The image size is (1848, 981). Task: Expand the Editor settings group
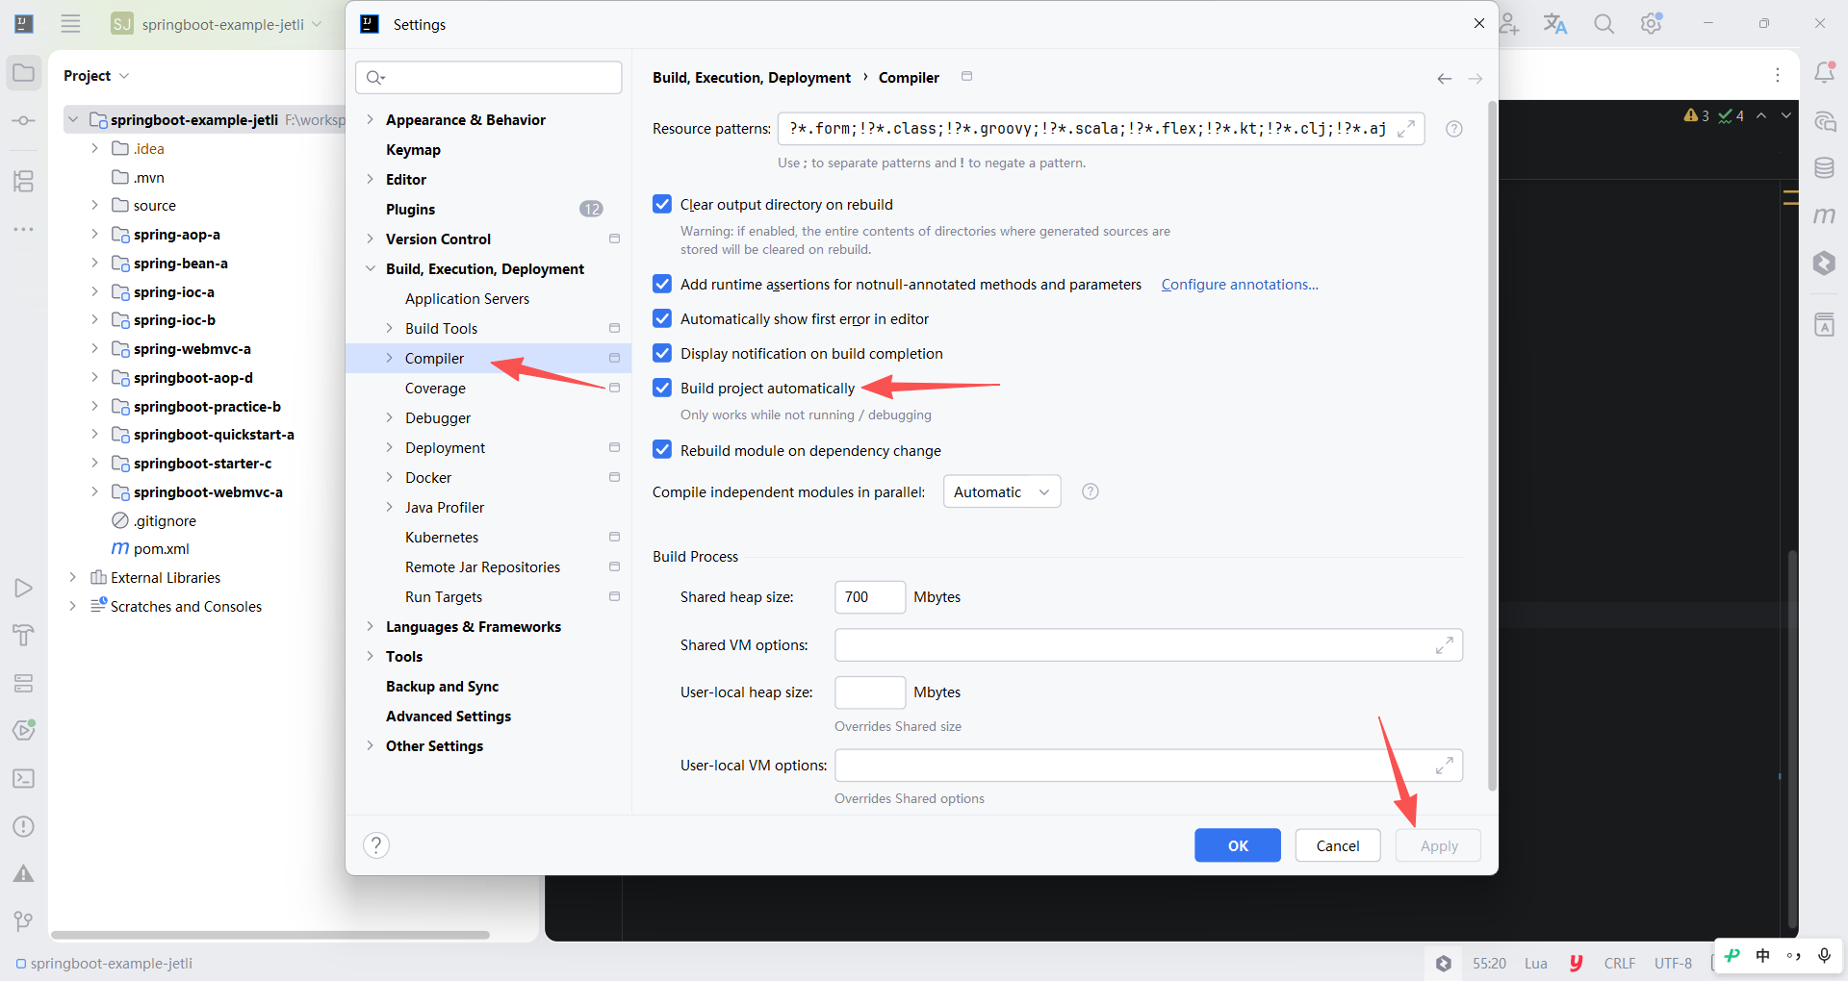[x=371, y=179]
